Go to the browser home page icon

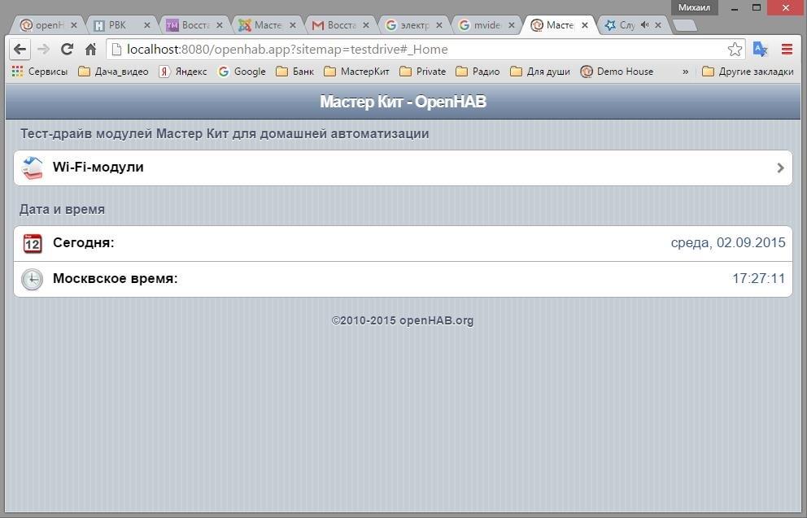coord(90,50)
